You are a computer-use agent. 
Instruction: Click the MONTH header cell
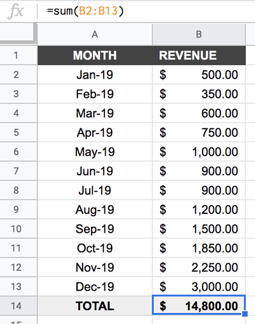95,56
